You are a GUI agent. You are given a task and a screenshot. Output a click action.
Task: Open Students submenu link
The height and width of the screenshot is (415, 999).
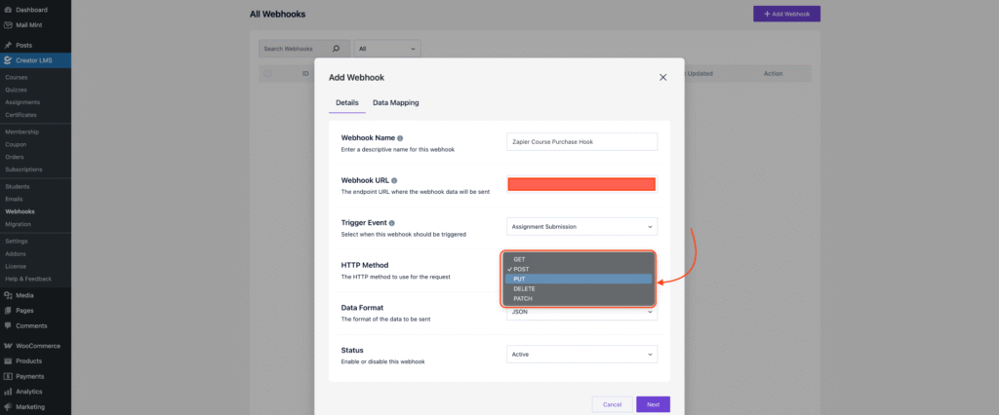point(18,186)
